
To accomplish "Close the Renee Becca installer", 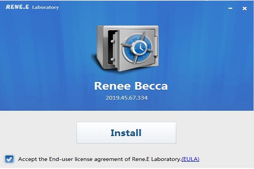I will 244,8.
